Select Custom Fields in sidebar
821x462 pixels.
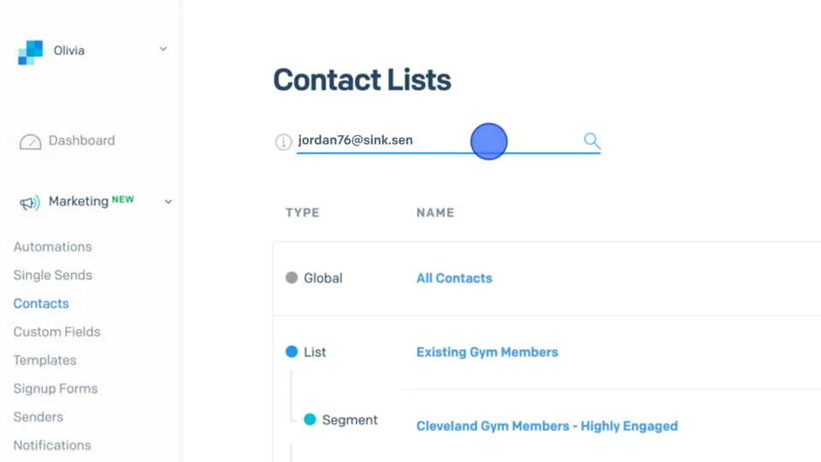[x=56, y=331]
